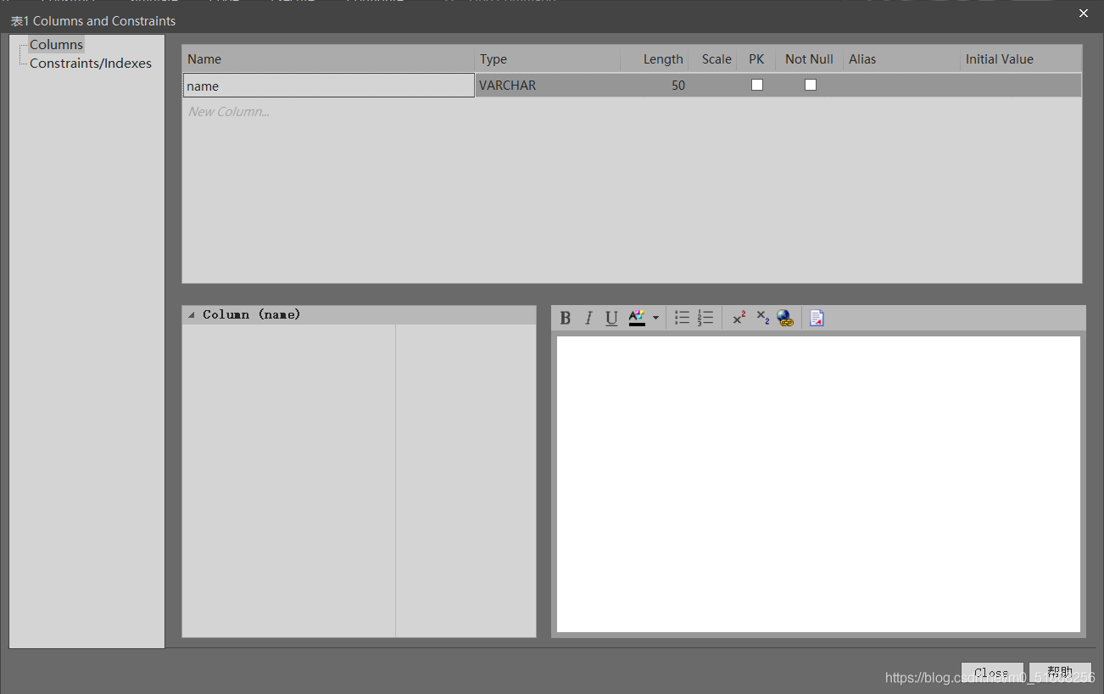The width and height of the screenshot is (1104, 694).
Task: Select Constraints/Indexes in the left tree
Action: 91,64
